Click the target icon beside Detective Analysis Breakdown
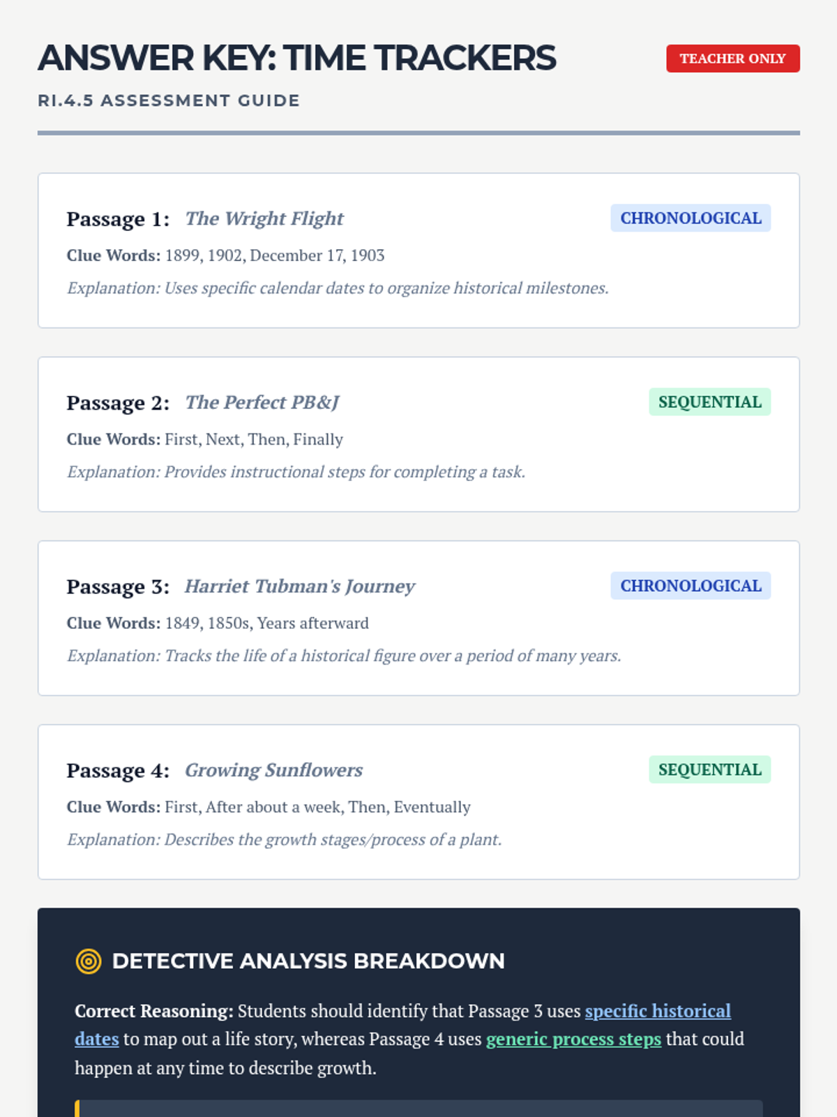This screenshot has height=1117, width=837. 89,961
